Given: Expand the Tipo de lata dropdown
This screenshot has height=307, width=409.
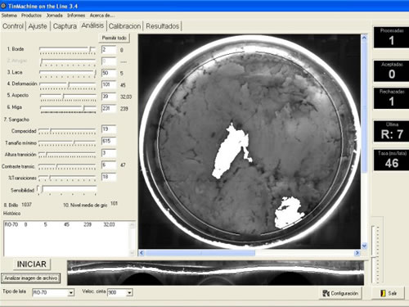Looking at the screenshot, I should [x=71, y=293].
